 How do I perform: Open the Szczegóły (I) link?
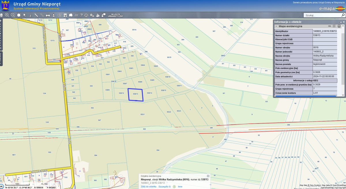[x=165, y=186]
